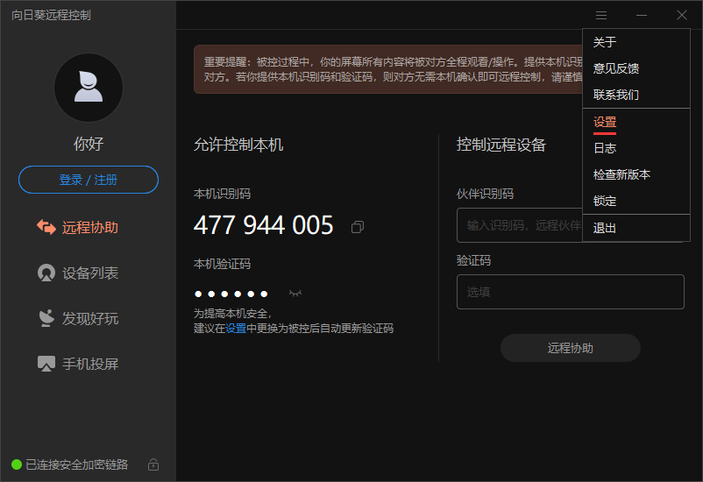The width and height of the screenshot is (703, 482).
Task: Select 退出 from the menu
Action: point(636,228)
